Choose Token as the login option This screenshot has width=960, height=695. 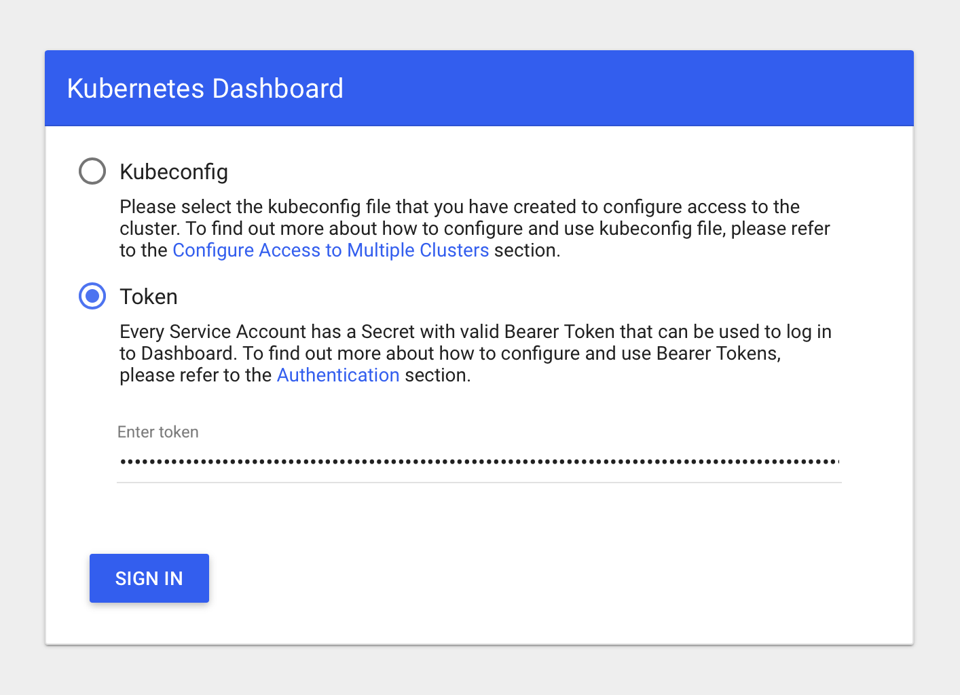click(x=92, y=296)
